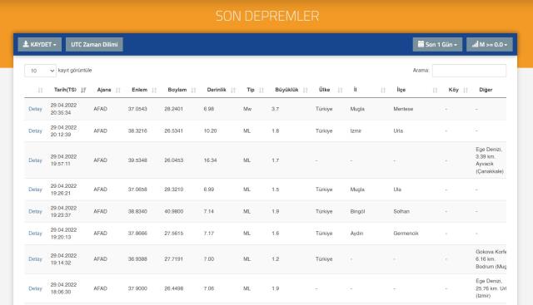Sort by the Büyüklük column sort icon
Image resolution: width=533 pixels, height=305 pixels.
[306, 90]
